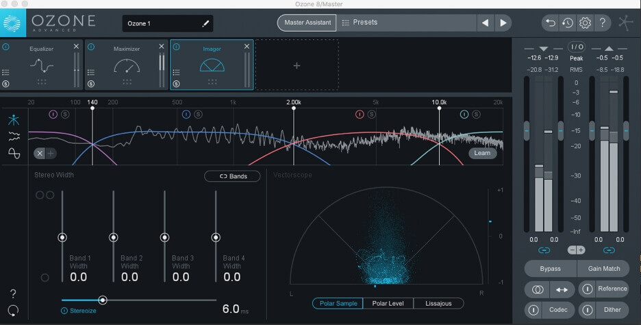Toggle Imager module power button
This screenshot has height=325, width=641.
pyautogui.click(x=176, y=47)
